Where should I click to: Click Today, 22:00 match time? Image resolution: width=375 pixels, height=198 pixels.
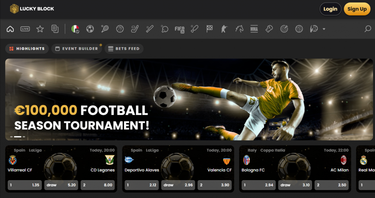[x=336, y=150]
